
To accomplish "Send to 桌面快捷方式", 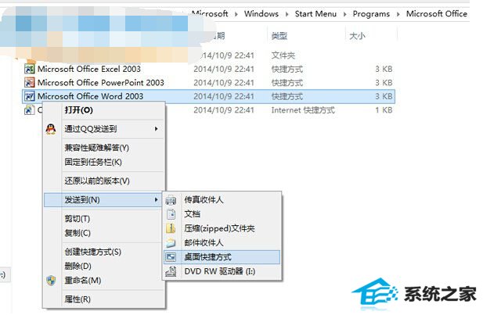I will click(222, 257).
